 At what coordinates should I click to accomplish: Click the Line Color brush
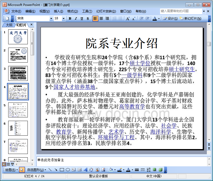pos(119,170)
